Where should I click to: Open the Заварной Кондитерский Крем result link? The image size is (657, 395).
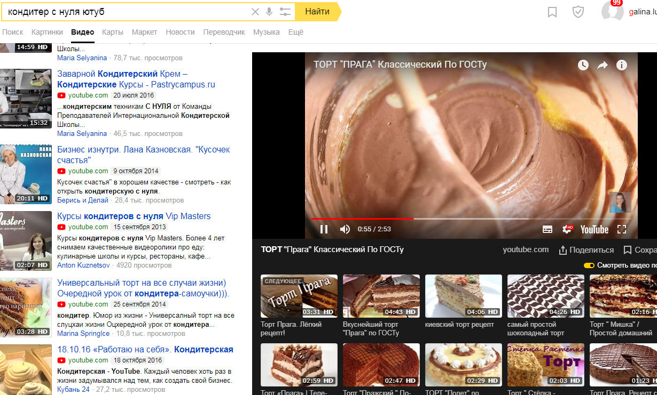pos(136,79)
